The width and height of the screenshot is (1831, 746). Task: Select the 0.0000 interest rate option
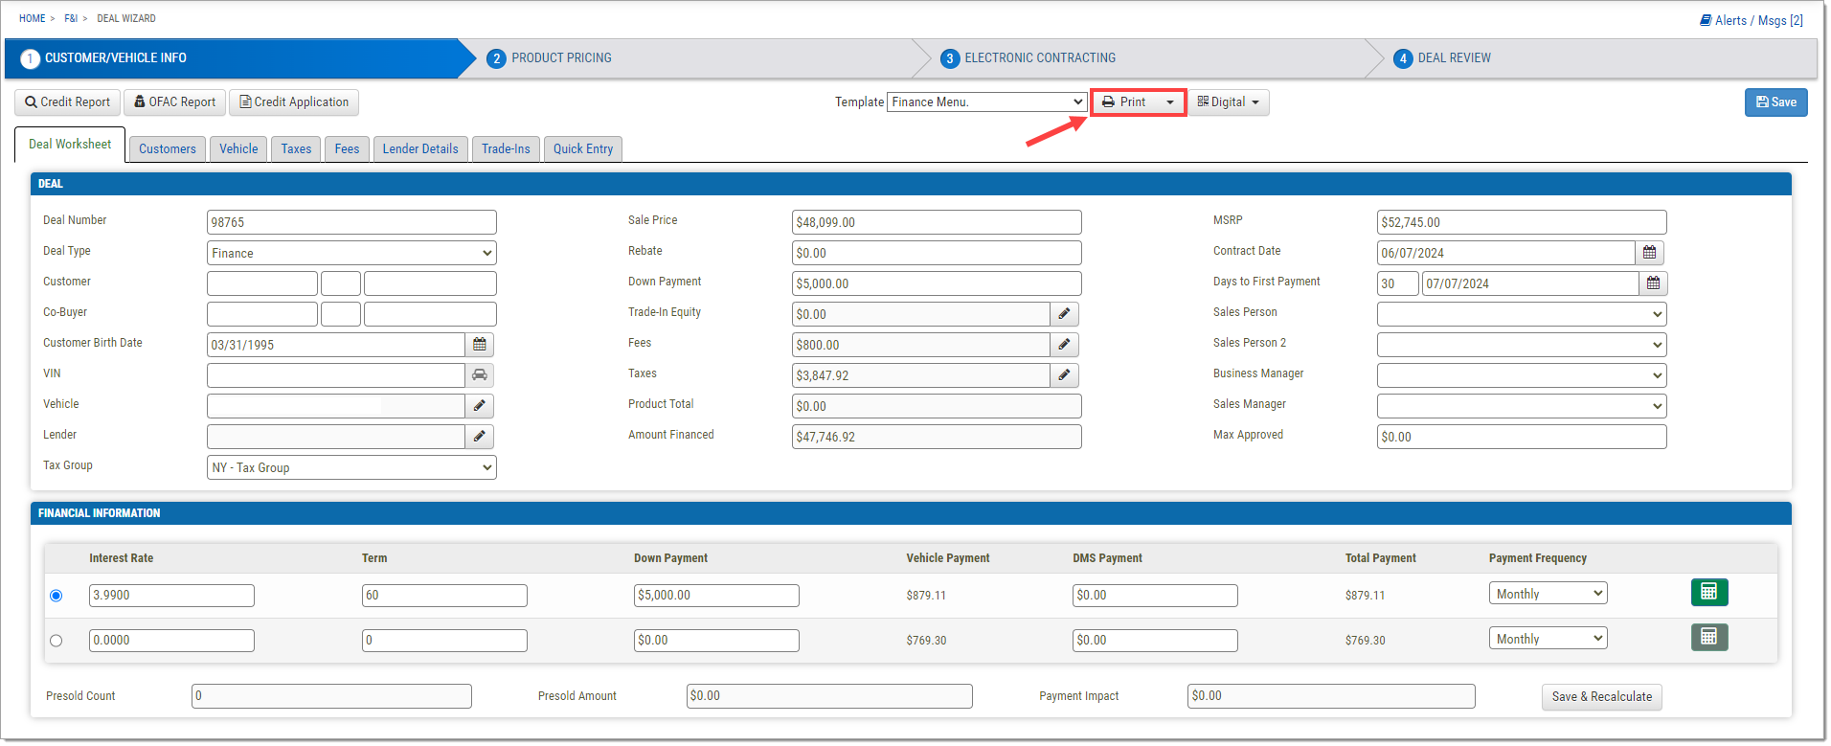coord(57,641)
